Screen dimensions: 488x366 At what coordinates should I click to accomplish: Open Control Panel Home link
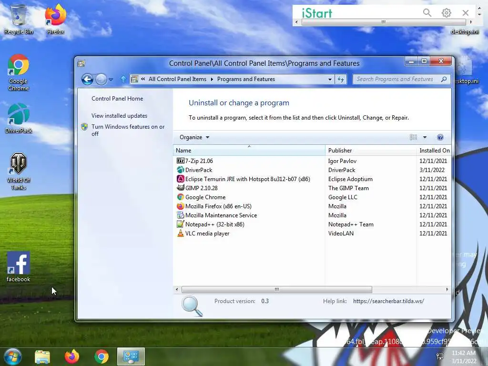pyautogui.click(x=117, y=99)
